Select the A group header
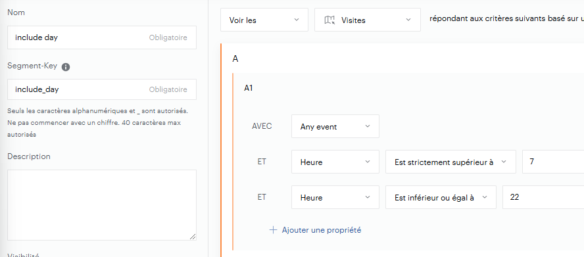The image size is (584, 257). coord(235,59)
